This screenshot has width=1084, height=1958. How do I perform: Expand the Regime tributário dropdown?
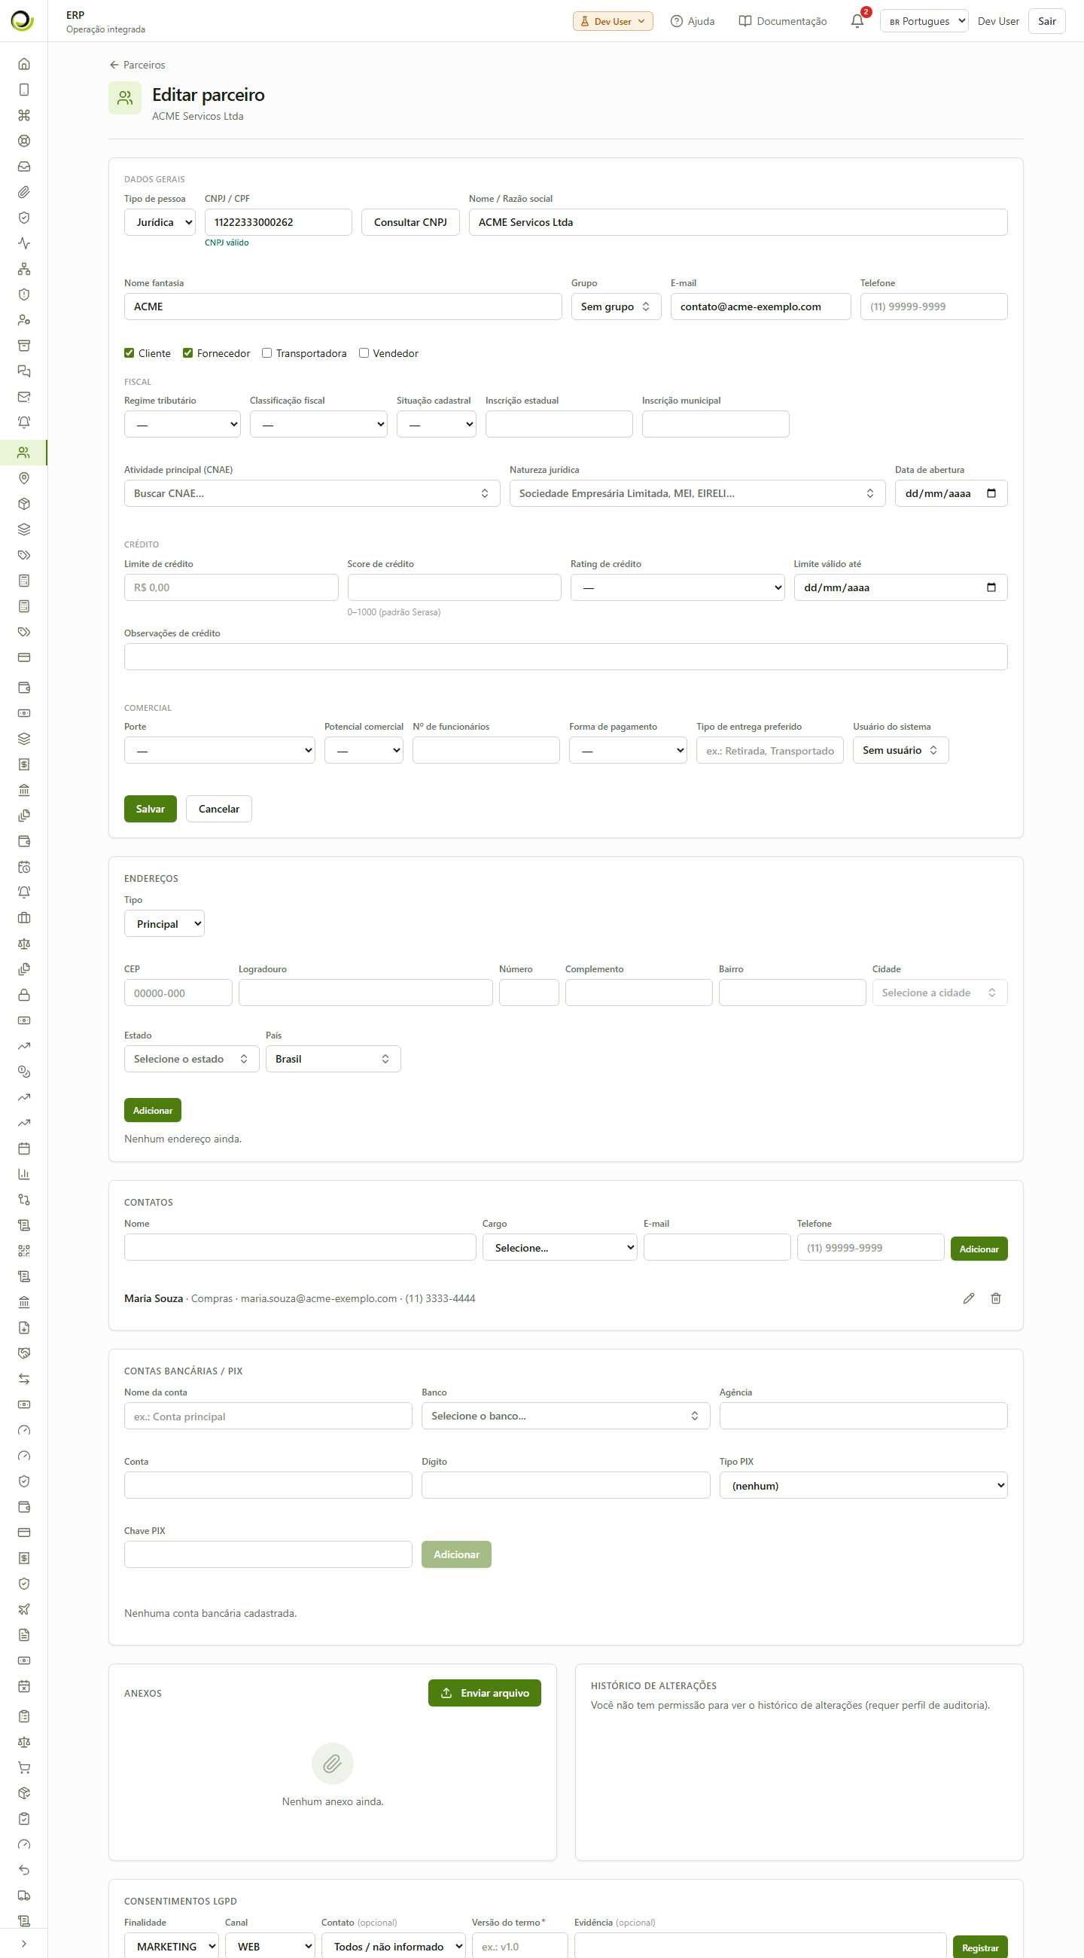(x=182, y=424)
